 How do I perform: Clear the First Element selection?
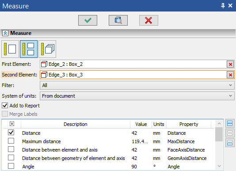click(x=230, y=64)
